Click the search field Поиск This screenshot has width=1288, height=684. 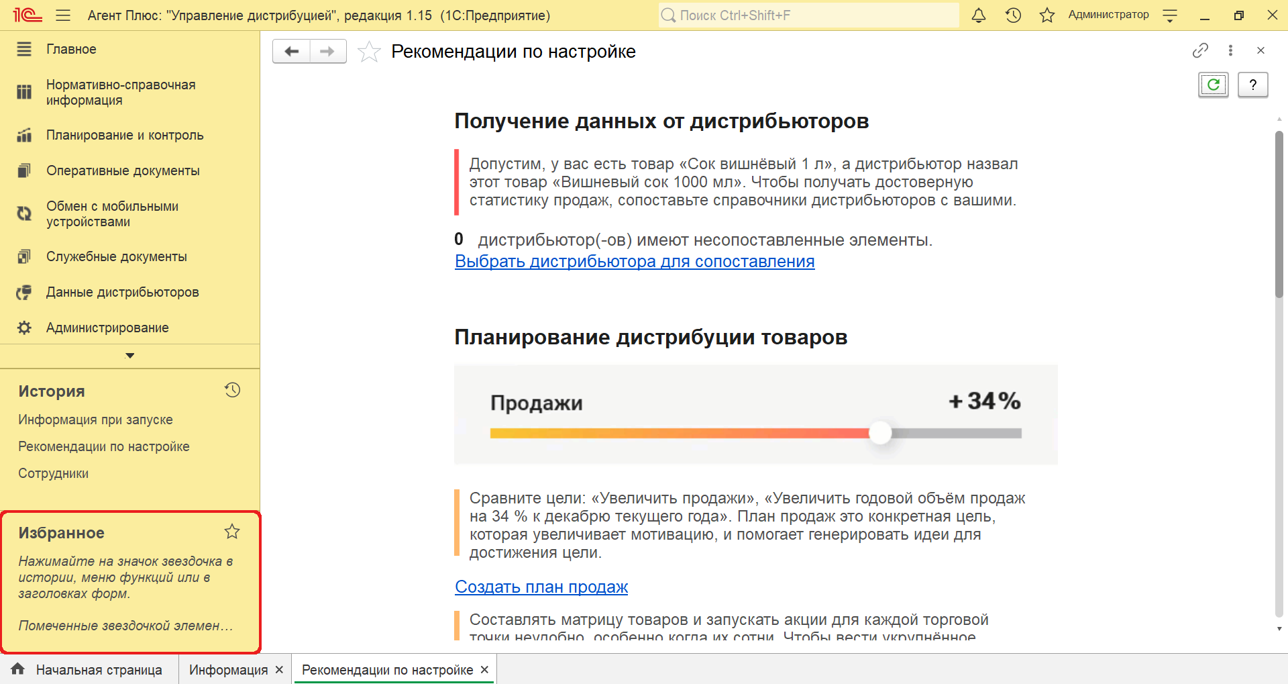tap(808, 15)
